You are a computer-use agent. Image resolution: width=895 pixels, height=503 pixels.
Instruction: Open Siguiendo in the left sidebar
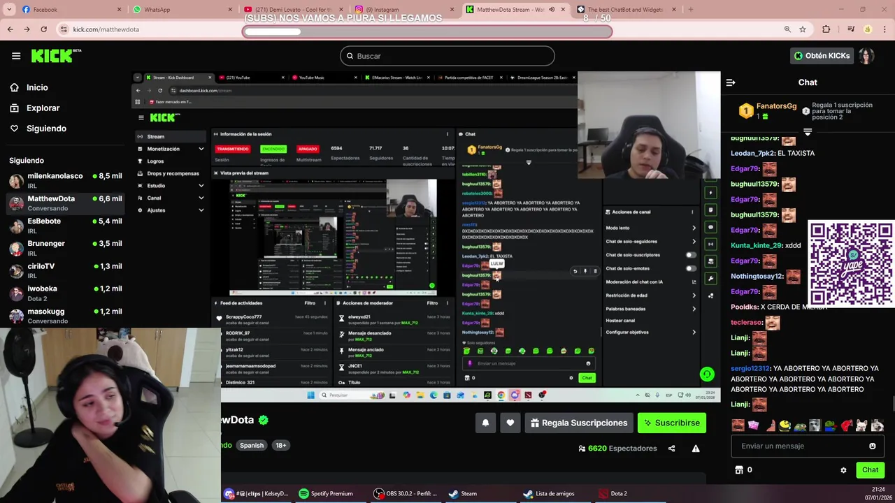pos(46,129)
